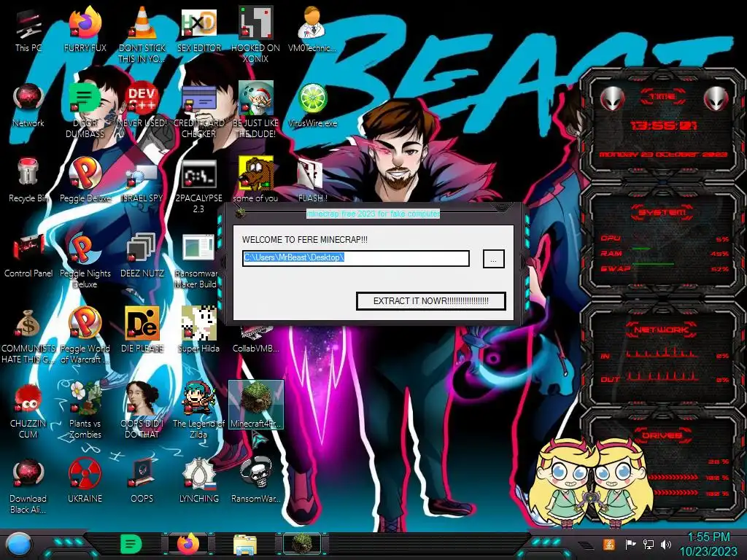Select the Peggle Deluxe shortcut
The image size is (747, 560).
click(x=85, y=181)
